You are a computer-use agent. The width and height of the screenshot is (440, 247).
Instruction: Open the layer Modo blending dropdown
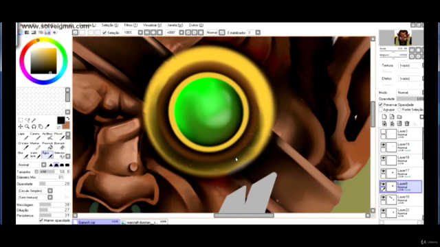pyautogui.click(x=410, y=93)
